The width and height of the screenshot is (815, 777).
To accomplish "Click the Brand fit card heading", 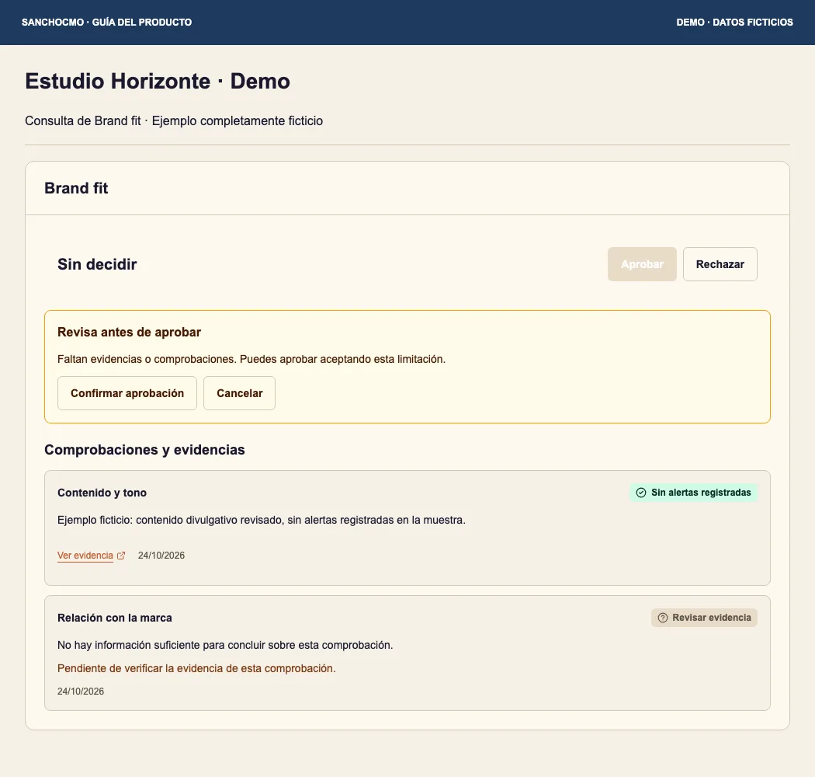I will [76, 188].
